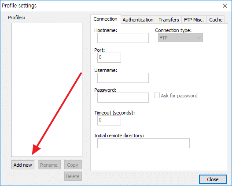Click the Hostname input field

(x=123, y=38)
